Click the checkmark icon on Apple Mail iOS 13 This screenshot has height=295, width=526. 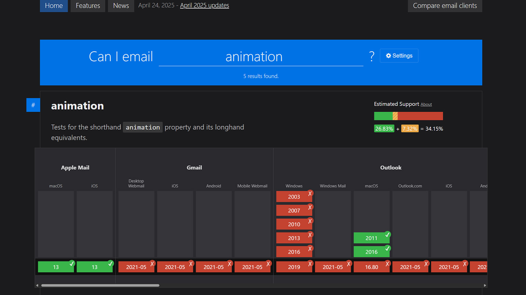pyautogui.click(x=110, y=263)
